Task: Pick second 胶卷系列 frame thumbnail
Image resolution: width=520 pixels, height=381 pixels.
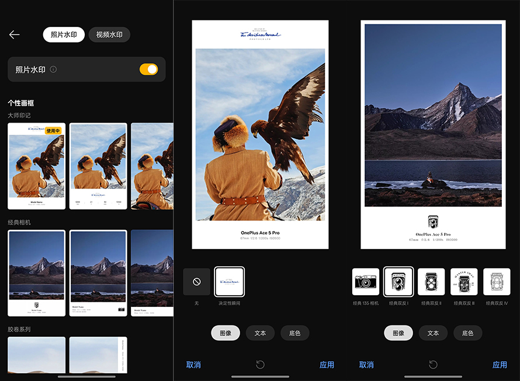Action: pyautogui.click(x=98, y=355)
